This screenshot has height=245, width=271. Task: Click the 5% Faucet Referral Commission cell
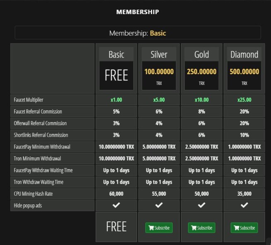[116, 112]
